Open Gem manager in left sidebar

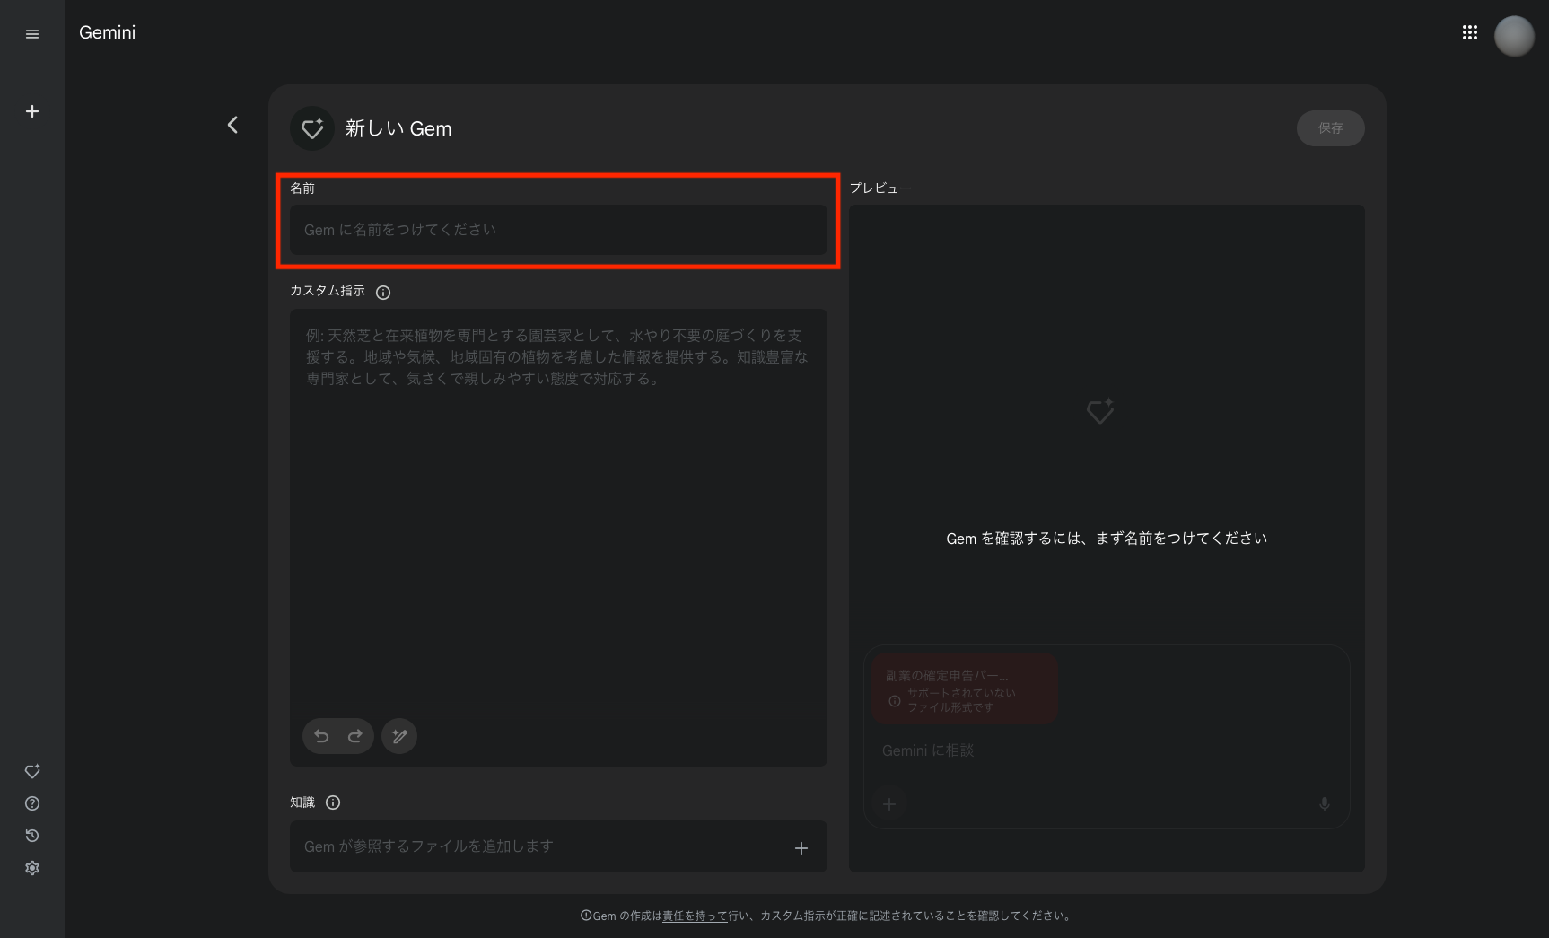coord(32,771)
